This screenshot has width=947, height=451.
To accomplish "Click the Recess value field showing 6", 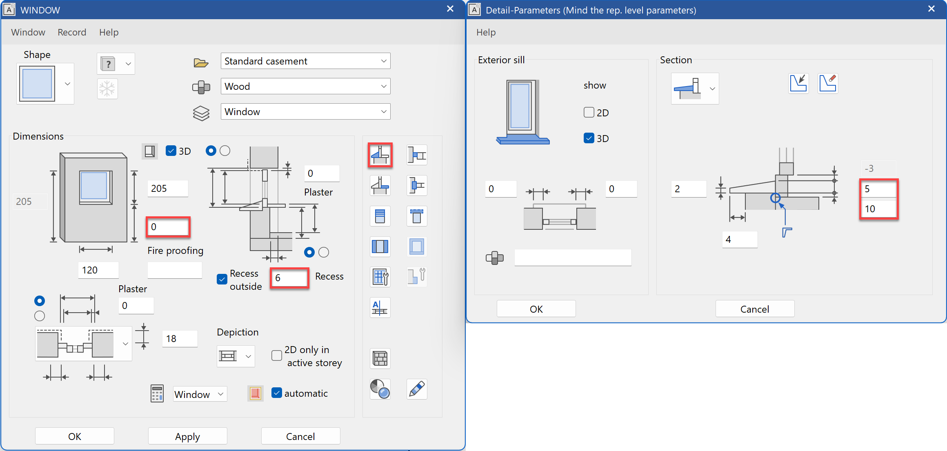I will (289, 278).
